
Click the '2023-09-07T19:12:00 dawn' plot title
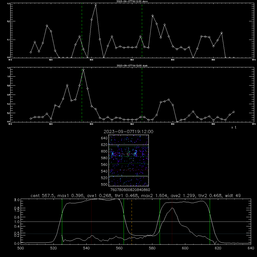[132, 1]
